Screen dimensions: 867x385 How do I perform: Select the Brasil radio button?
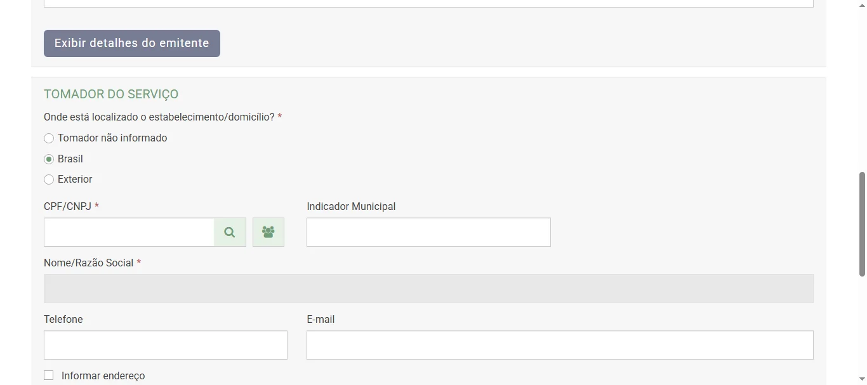tap(49, 159)
